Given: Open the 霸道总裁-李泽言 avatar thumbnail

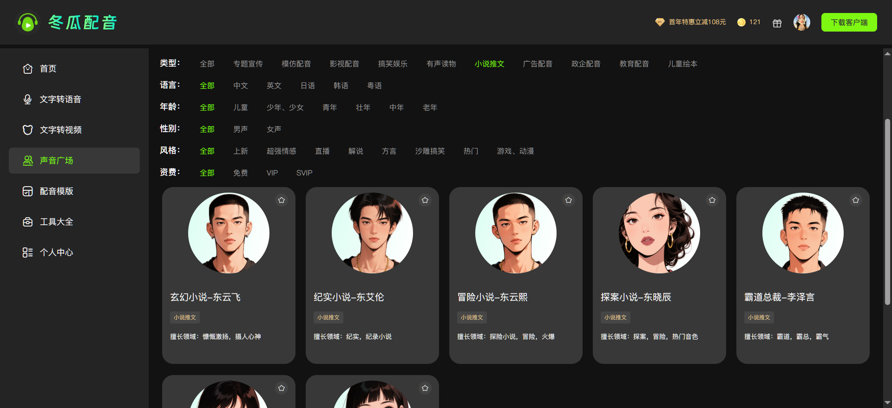Looking at the screenshot, I should click(803, 233).
